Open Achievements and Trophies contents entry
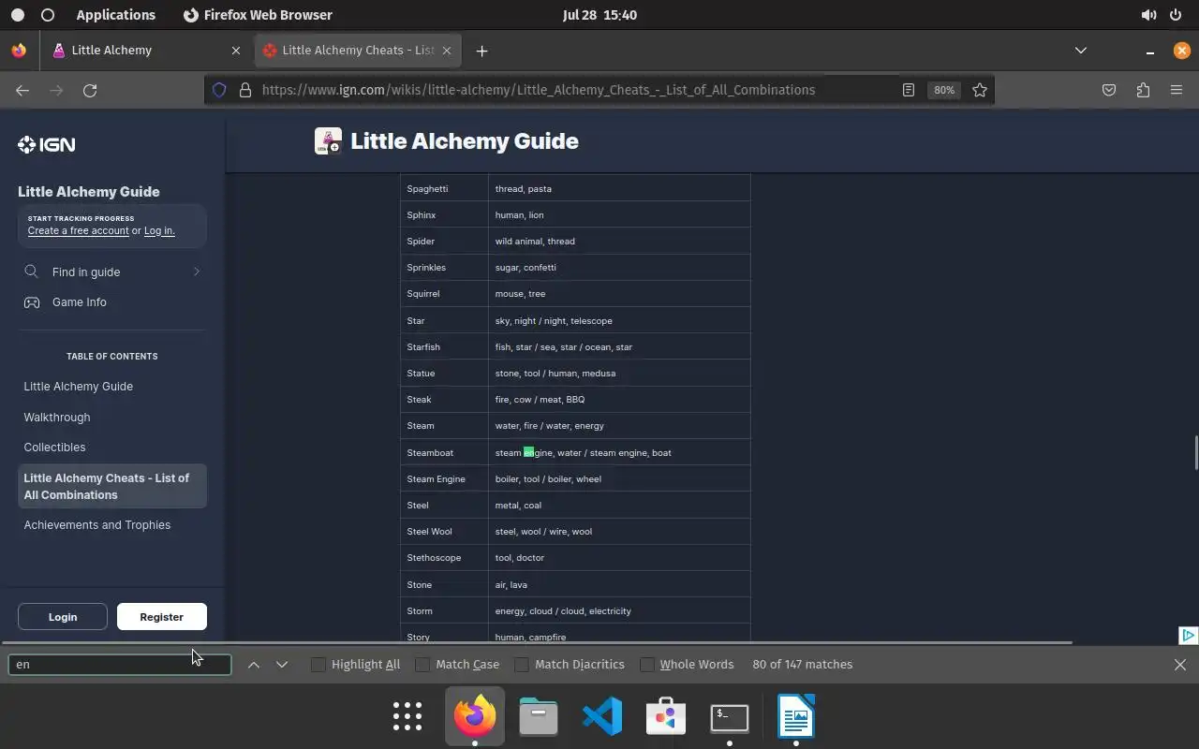1199x749 pixels. 97,525
